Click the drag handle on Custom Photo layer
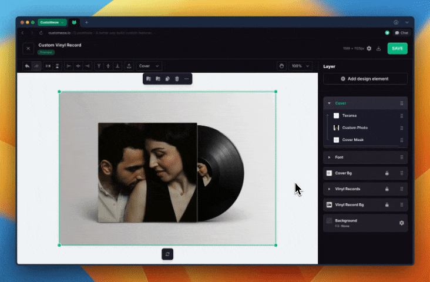430x282 pixels. 402,128
